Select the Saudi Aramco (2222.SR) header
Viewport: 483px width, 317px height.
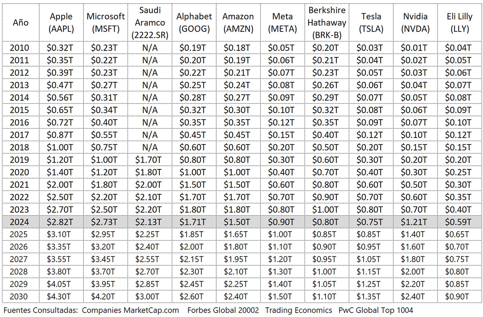click(x=150, y=23)
